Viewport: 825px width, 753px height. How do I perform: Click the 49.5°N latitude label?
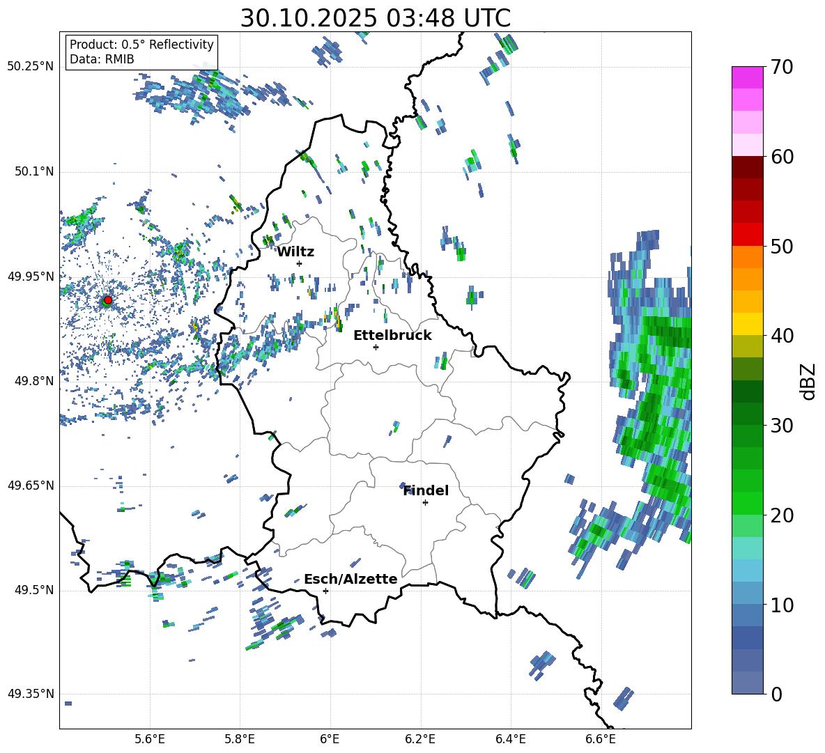point(34,590)
